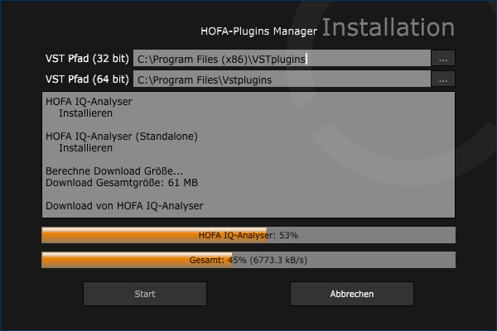
Task: Click the "VST Pfad (64 bit)" label
Action: coord(87,79)
